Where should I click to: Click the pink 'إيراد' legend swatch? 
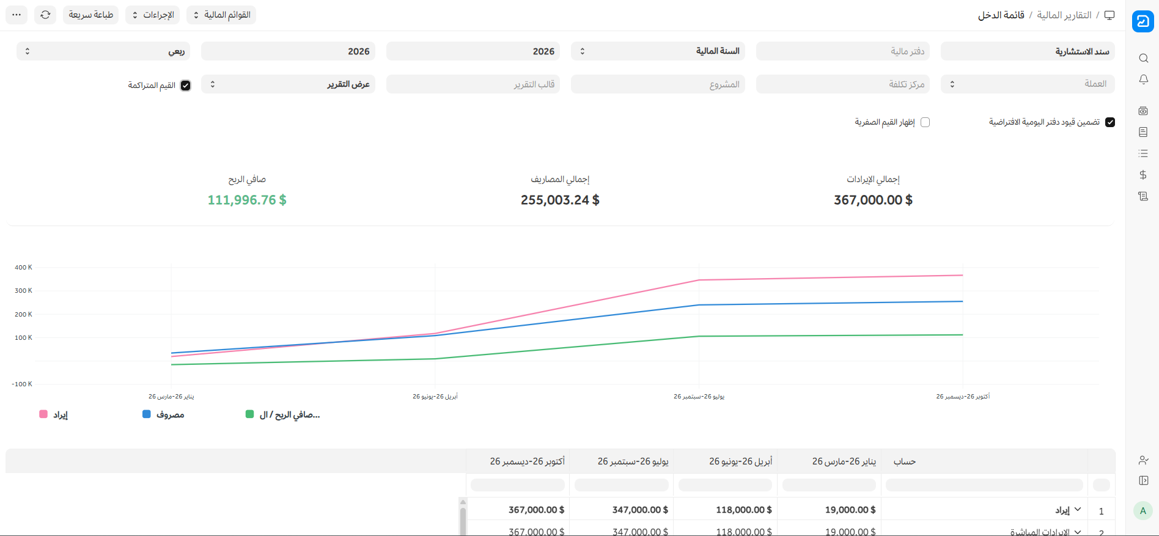tap(43, 414)
